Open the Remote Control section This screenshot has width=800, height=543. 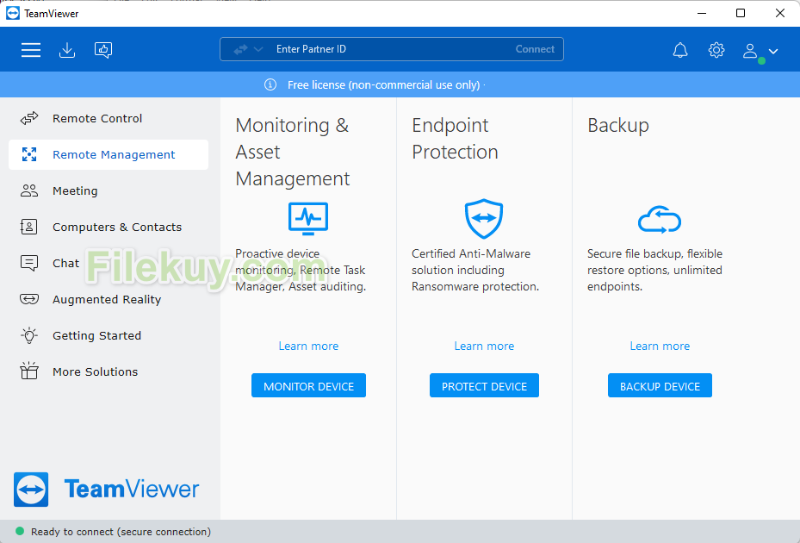(109, 118)
